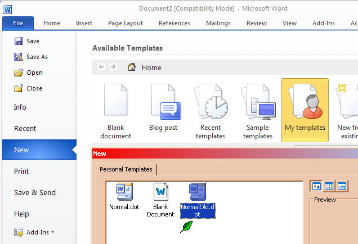The height and width of the screenshot is (244, 358).
Task: Switch to the Insert ribbon tab
Action: point(84,23)
